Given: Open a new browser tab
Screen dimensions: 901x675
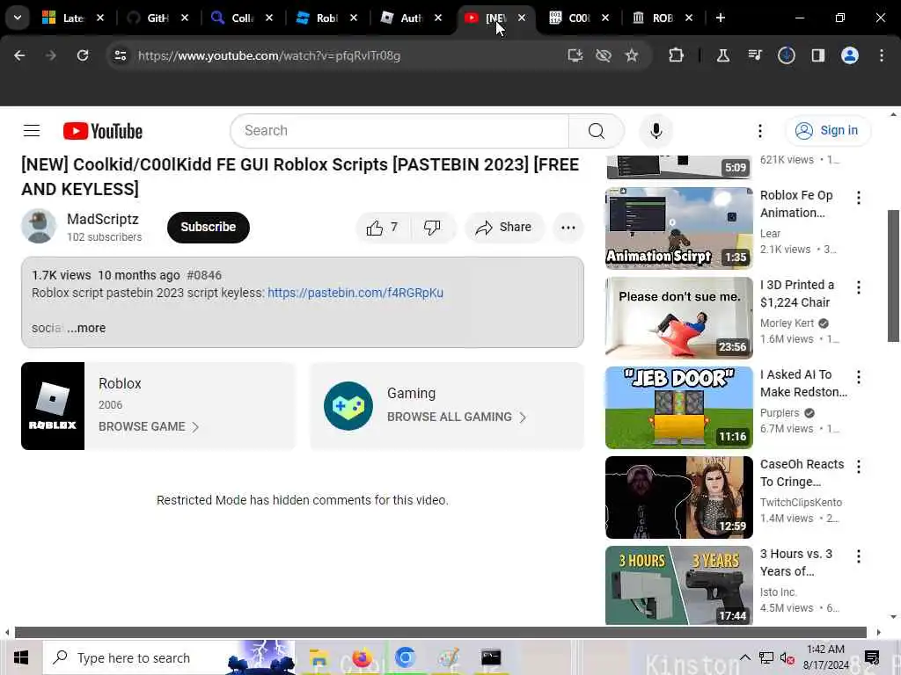Looking at the screenshot, I should pos(720,18).
